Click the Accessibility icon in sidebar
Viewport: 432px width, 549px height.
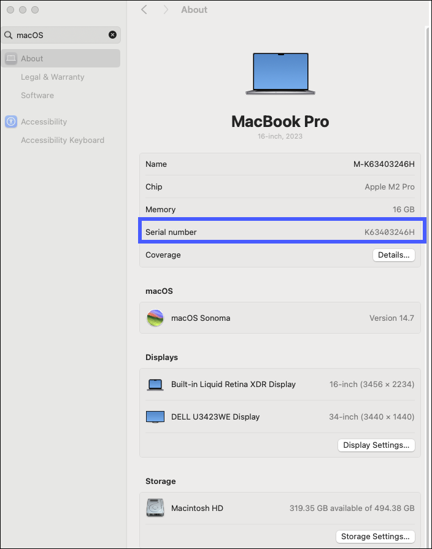coord(11,121)
